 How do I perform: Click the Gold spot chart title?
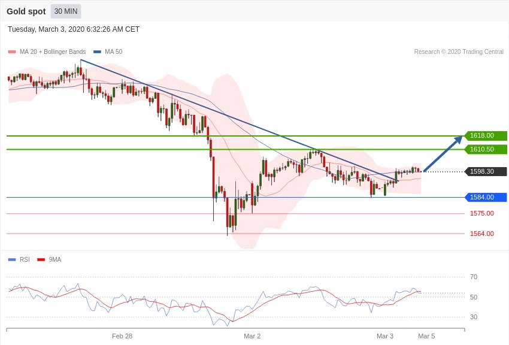click(26, 11)
